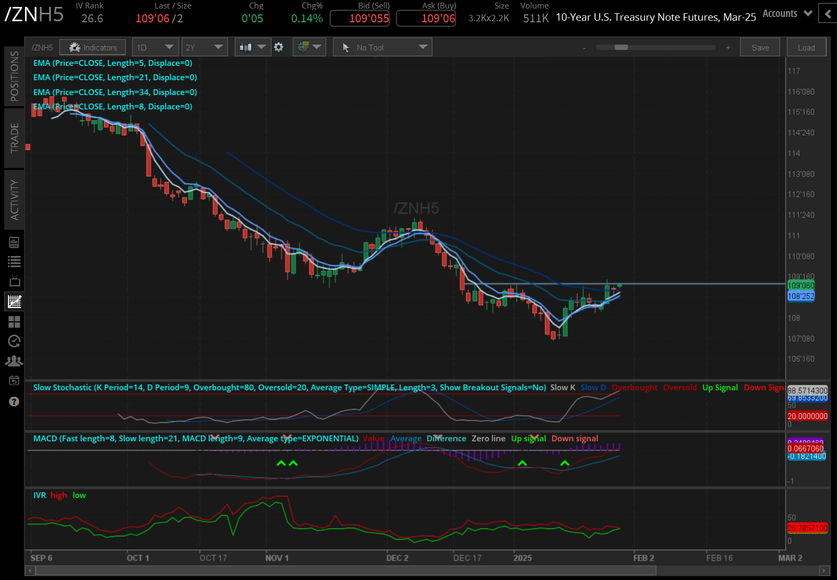This screenshot has width=837, height=580.
Task: Click the Volume 511K value
Action: point(535,18)
